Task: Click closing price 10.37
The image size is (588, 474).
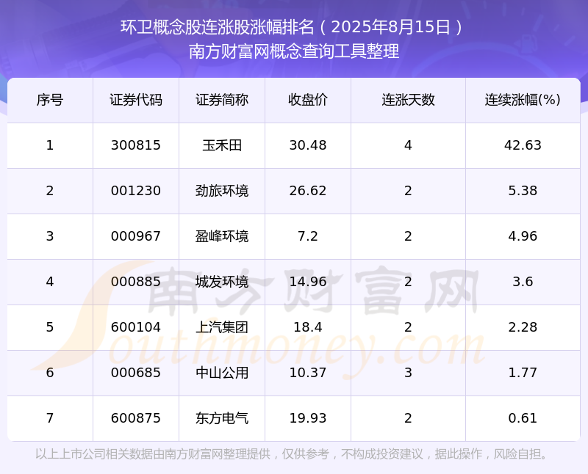Action: point(307,373)
